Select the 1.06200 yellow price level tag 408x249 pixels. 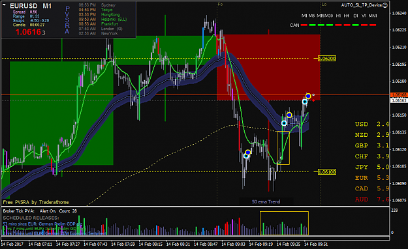pos(327,59)
